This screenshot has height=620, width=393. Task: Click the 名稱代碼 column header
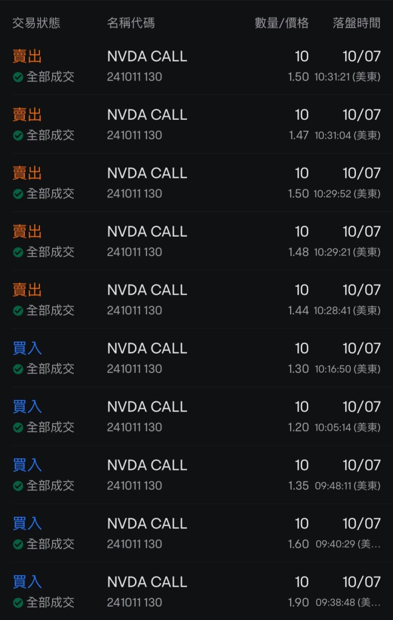(131, 24)
